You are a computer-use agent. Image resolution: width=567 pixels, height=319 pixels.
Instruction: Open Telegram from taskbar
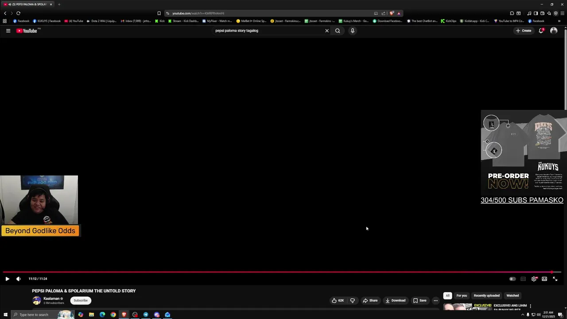pyautogui.click(x=146, y=315)
